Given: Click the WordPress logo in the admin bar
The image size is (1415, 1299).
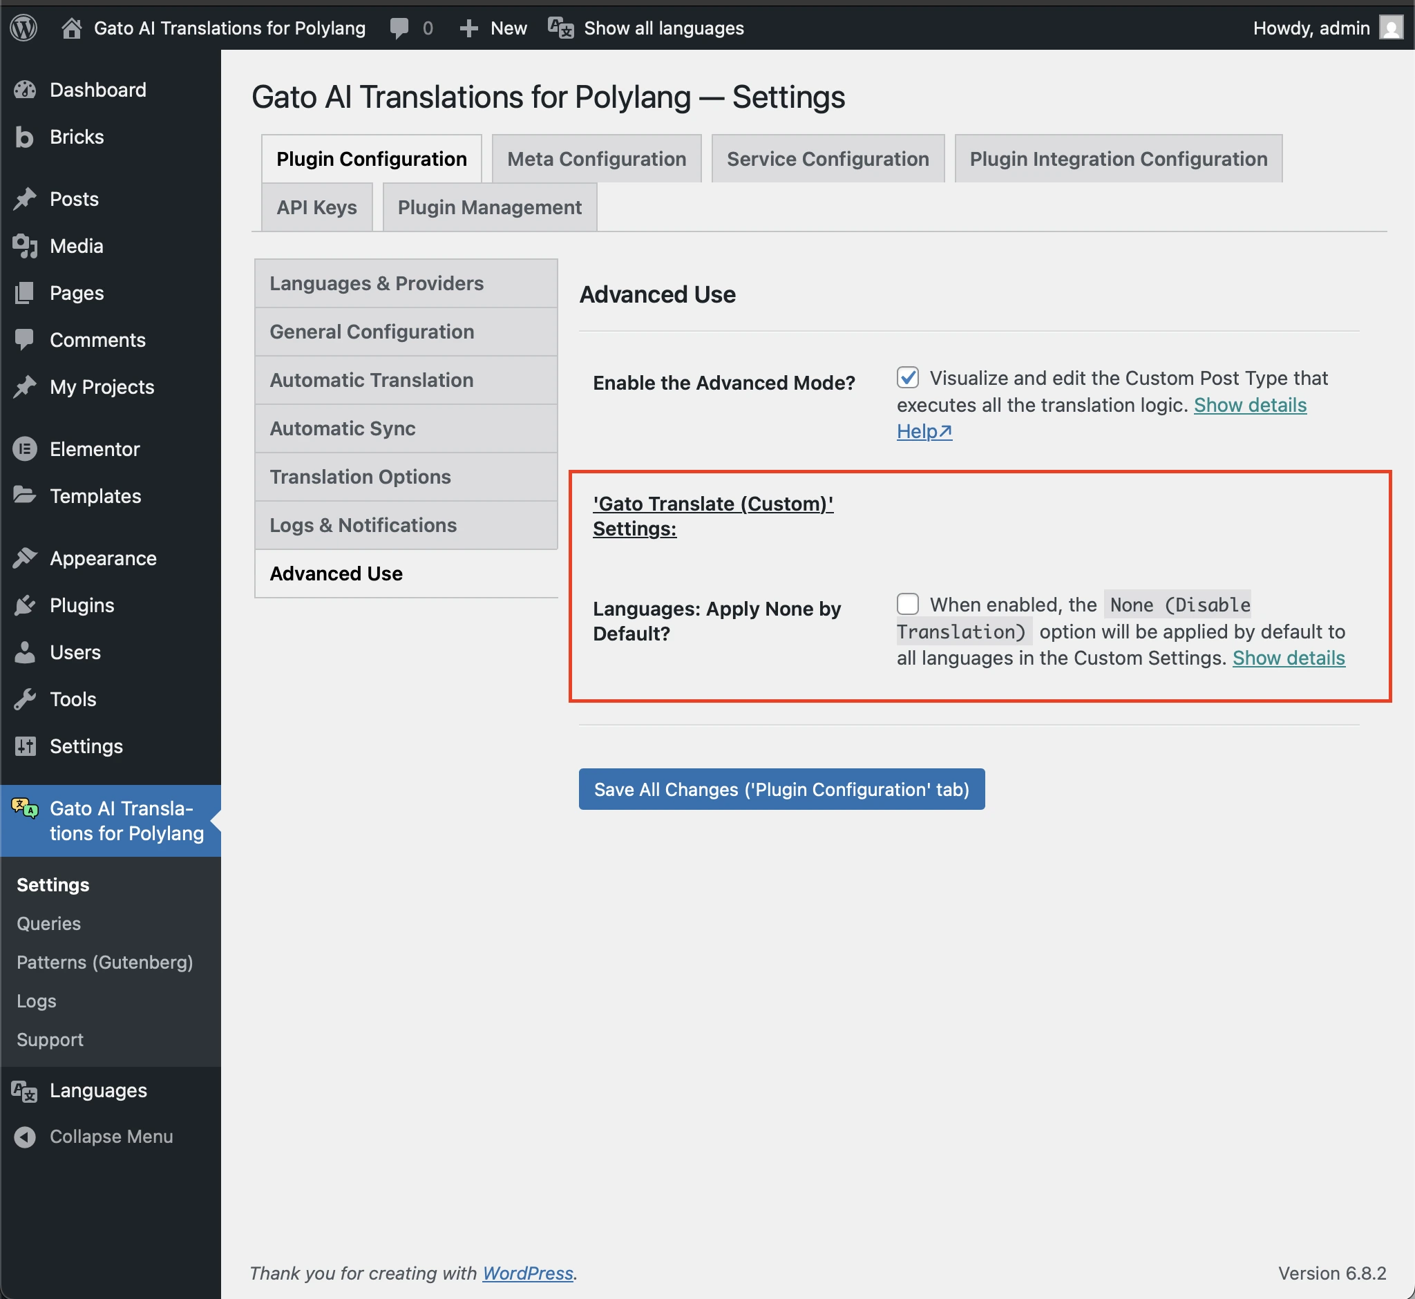Looking at the screenshot, I should click(23, 28).
